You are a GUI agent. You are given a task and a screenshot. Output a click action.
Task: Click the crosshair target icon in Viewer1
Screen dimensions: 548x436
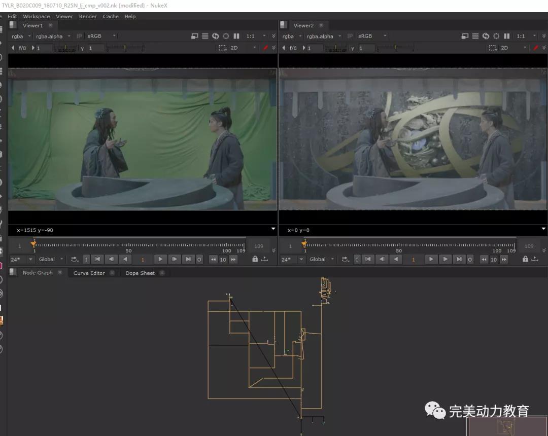226,36
